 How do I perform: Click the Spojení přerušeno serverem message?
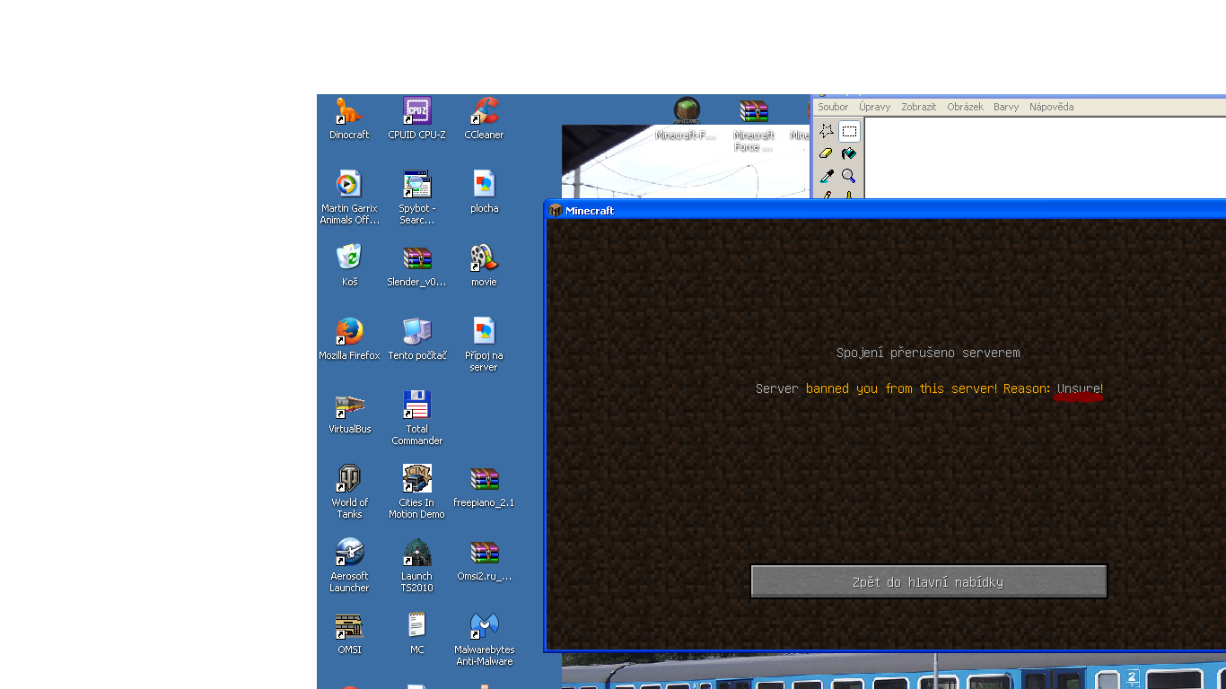tap(928, 353)
